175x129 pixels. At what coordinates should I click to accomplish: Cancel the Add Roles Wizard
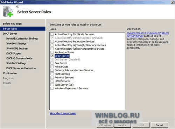coord(159,125)
